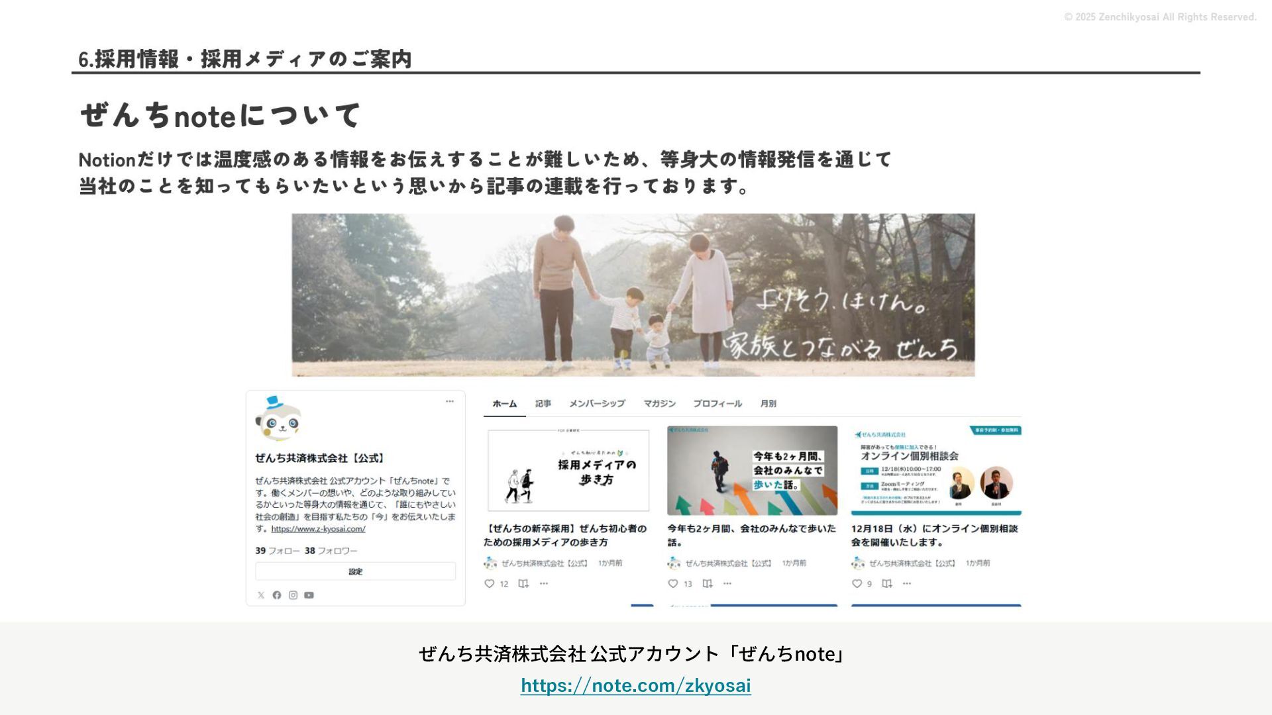Click the ぜんちnoteについて heading
The image size is (1272, 715).
tap(221, 115)
